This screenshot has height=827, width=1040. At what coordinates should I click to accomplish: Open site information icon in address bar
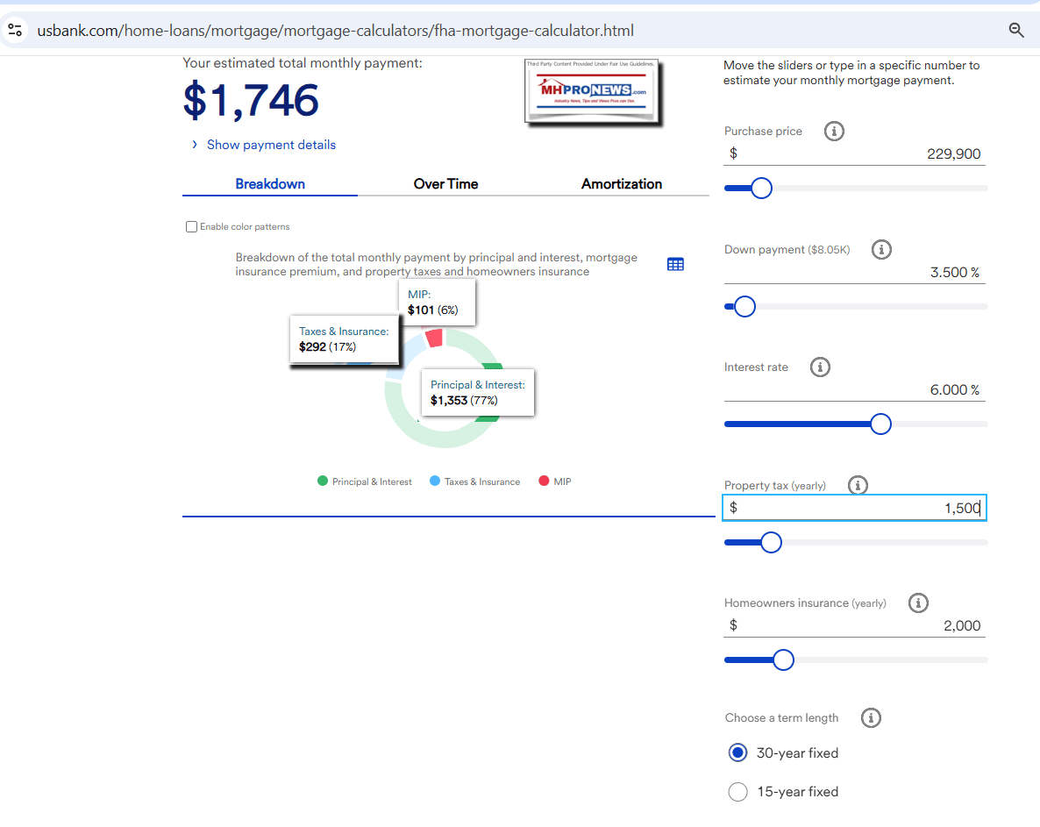click(15, 31)
